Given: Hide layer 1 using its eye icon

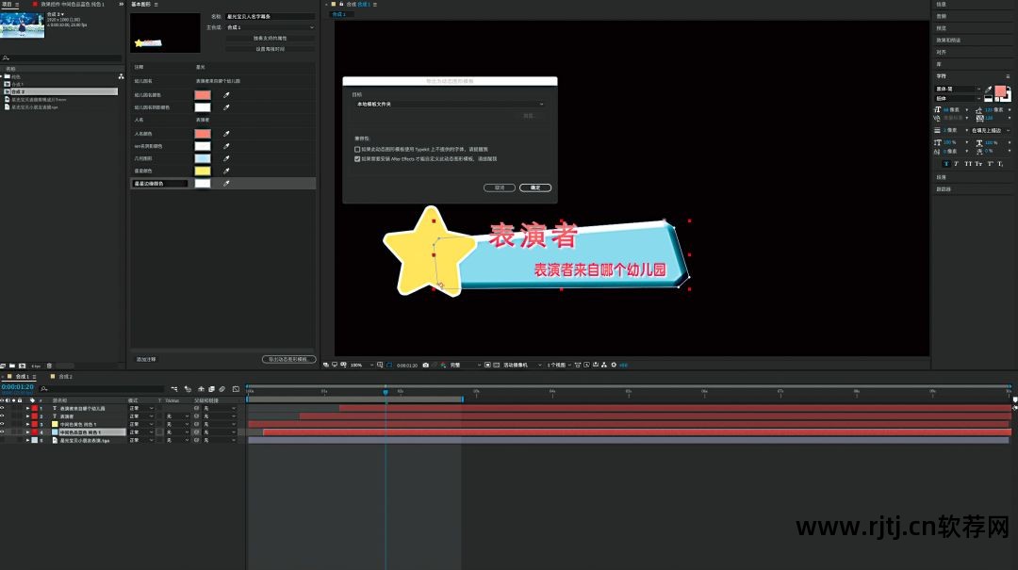Looking at the screenshot, I should [x=3, y=408].
